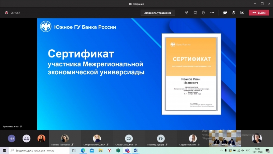
Task: Click the Южное ГУ Банка России heading
Action: (85, 27)
